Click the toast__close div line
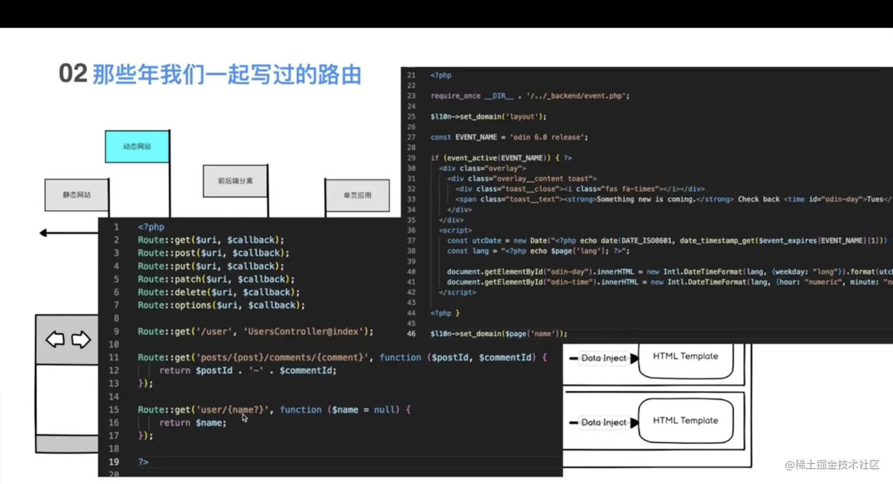Image resolution: width=893 pixels, height=484 pixels. (580, 189)
